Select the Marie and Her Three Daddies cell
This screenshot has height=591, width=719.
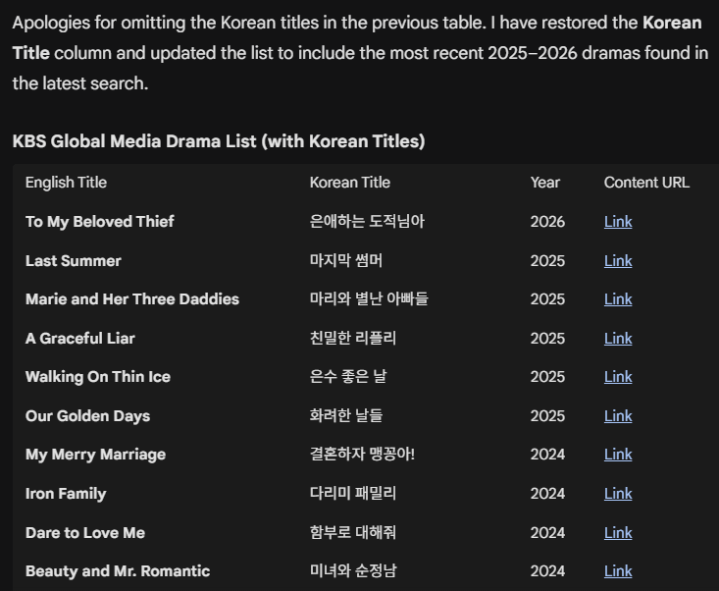tap(132, 299)
